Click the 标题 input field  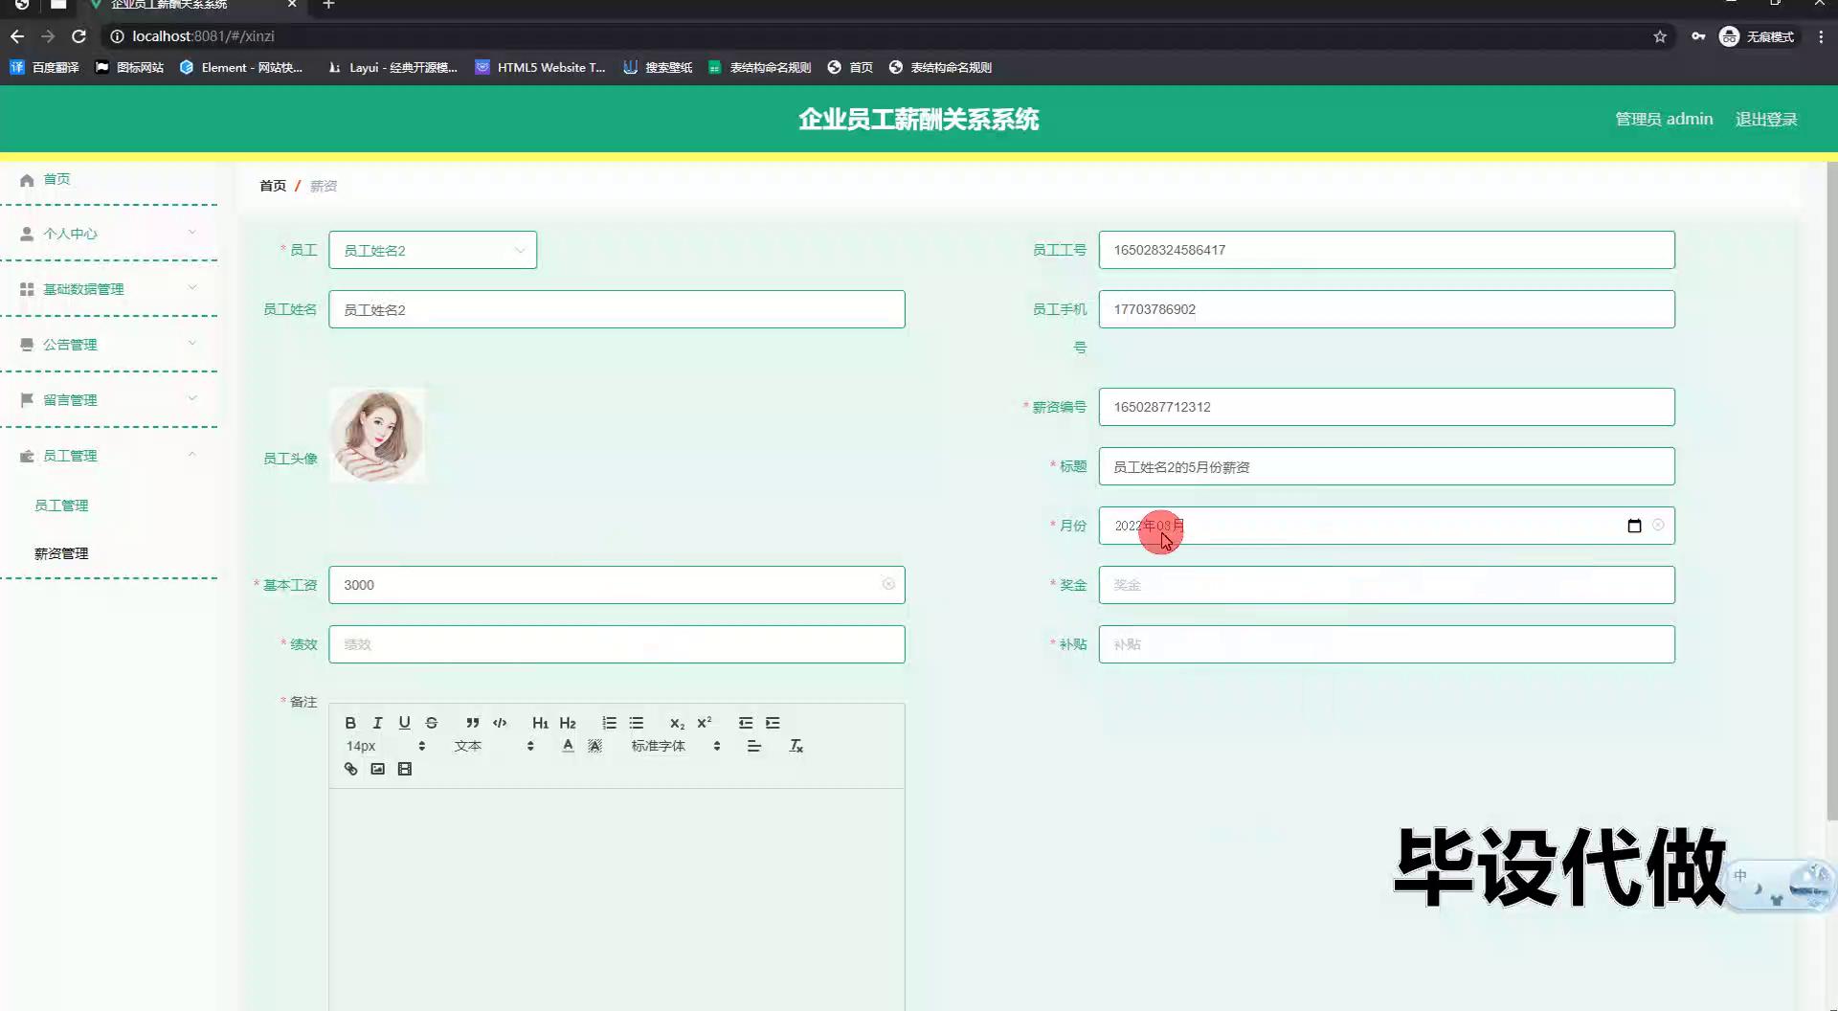pyautogui.click(x=1386, y=466)
